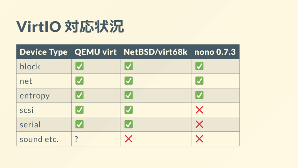Click the green check for entropy under QEMU virt
The height and width of the screenshot is (168, 298).
tap(79, 95)
